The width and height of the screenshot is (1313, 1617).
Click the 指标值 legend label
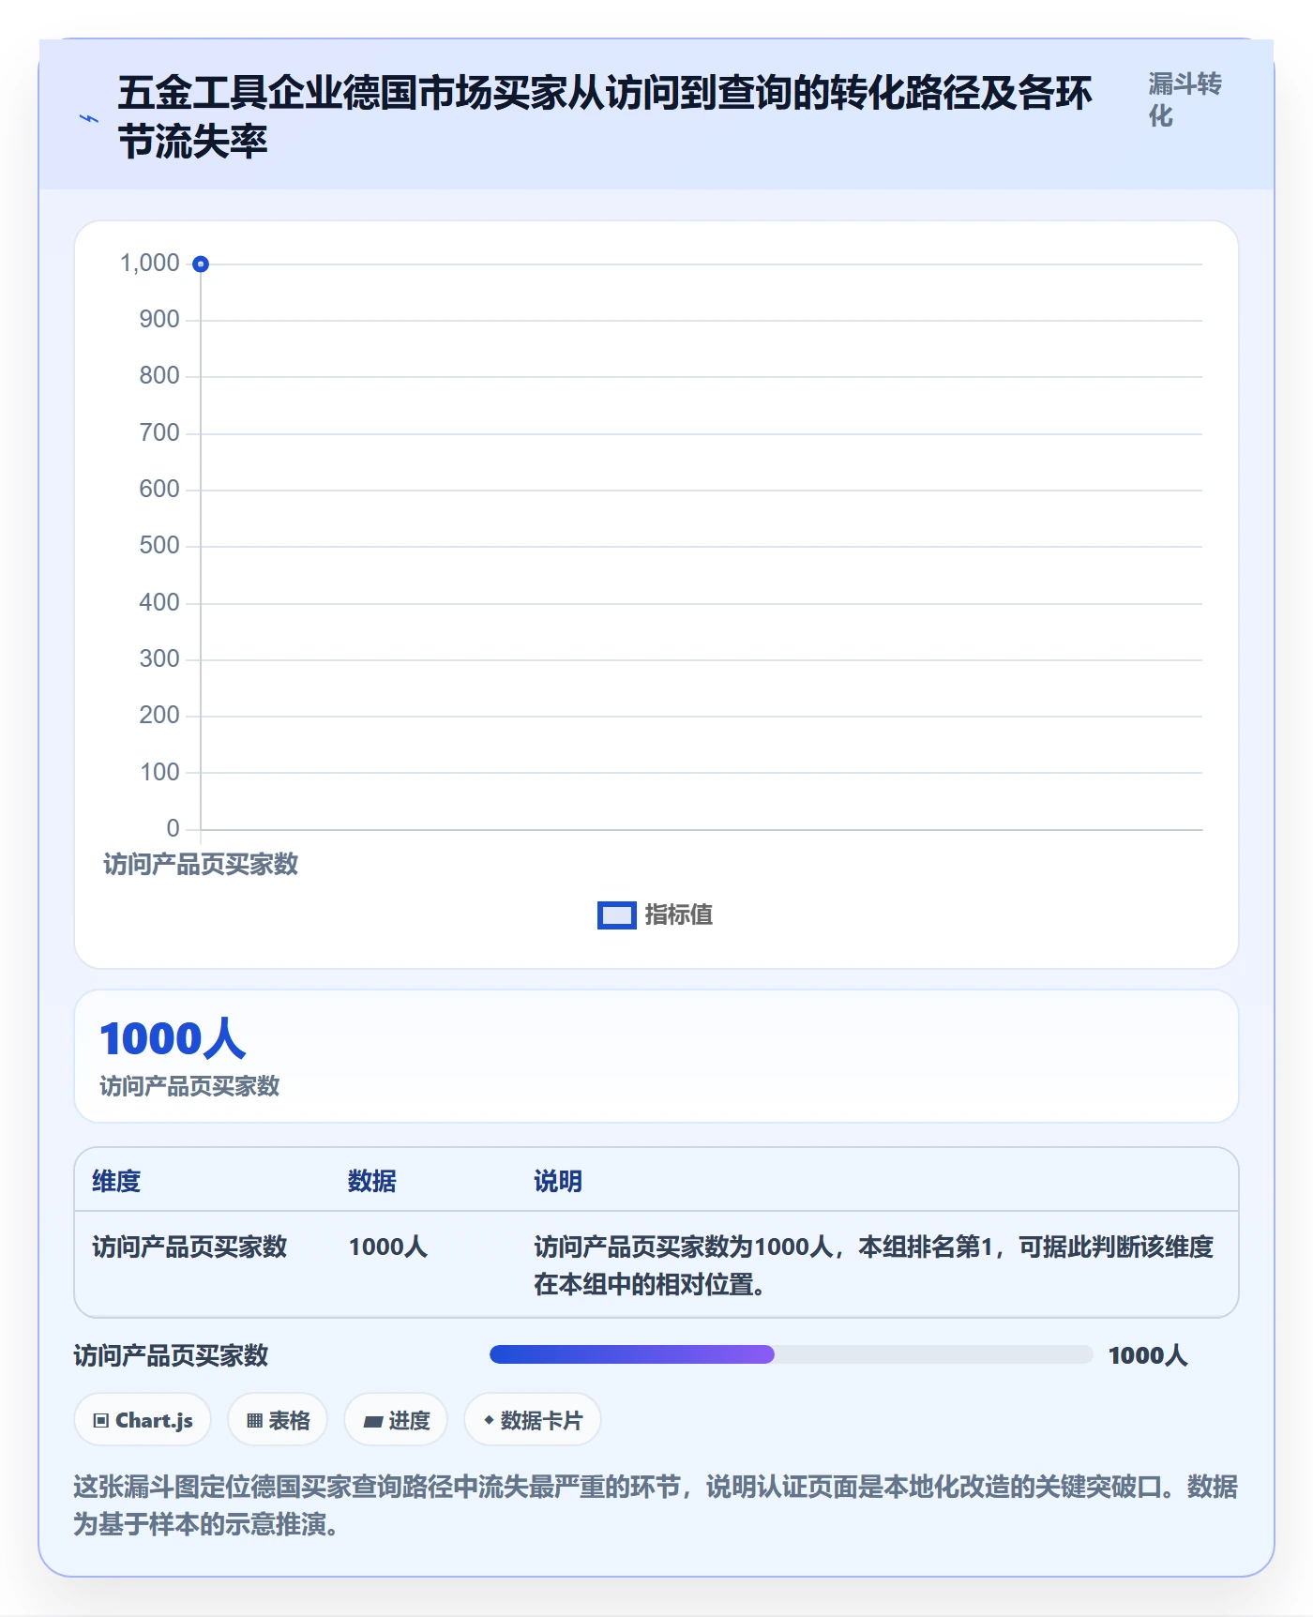pos(679,914)
